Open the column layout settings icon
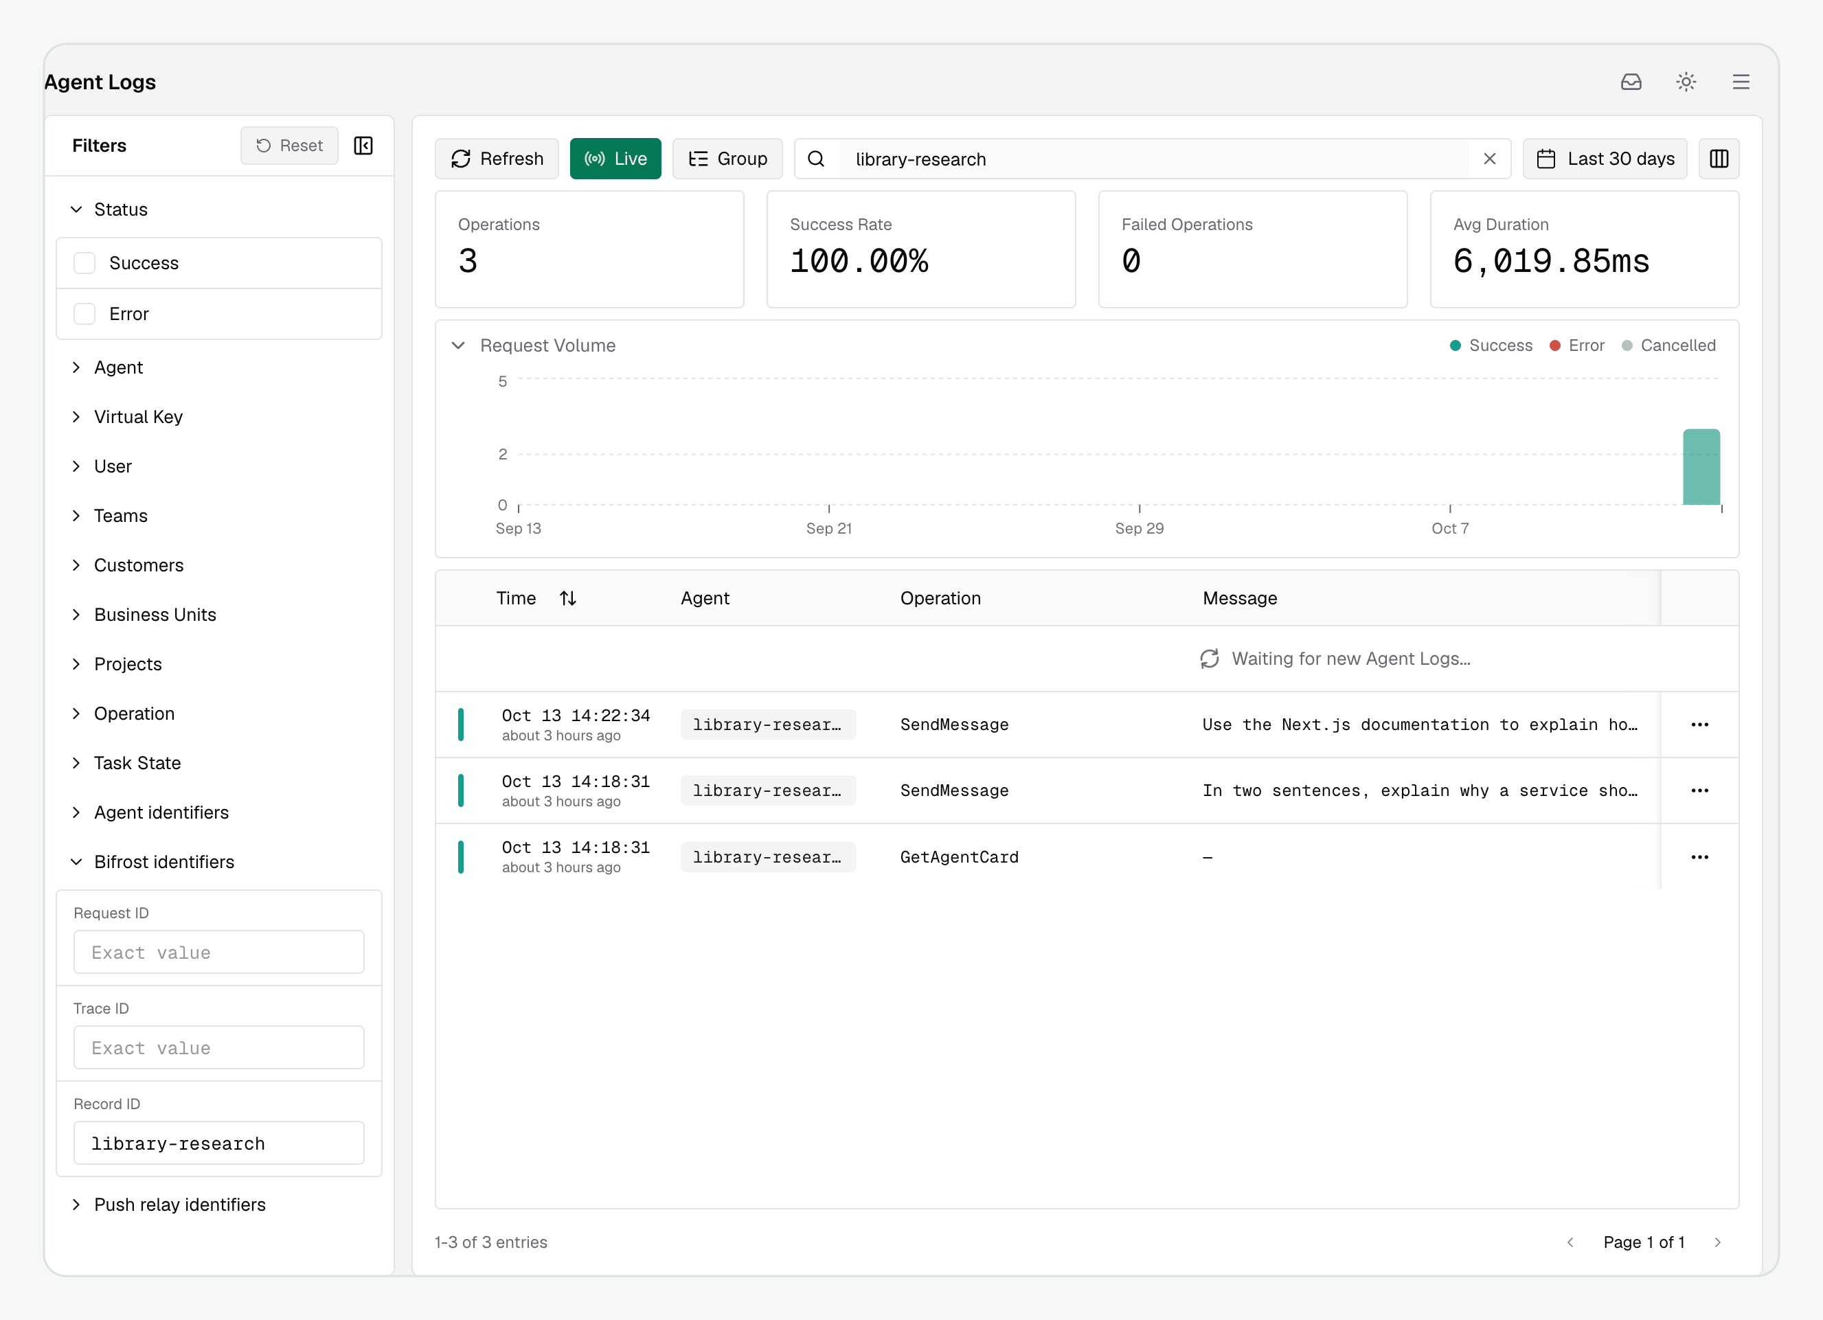The image size is (1823, 1320). click(1719, 159)
